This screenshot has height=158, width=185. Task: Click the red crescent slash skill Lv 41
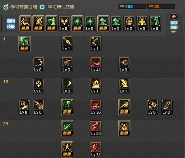[96, 65]
